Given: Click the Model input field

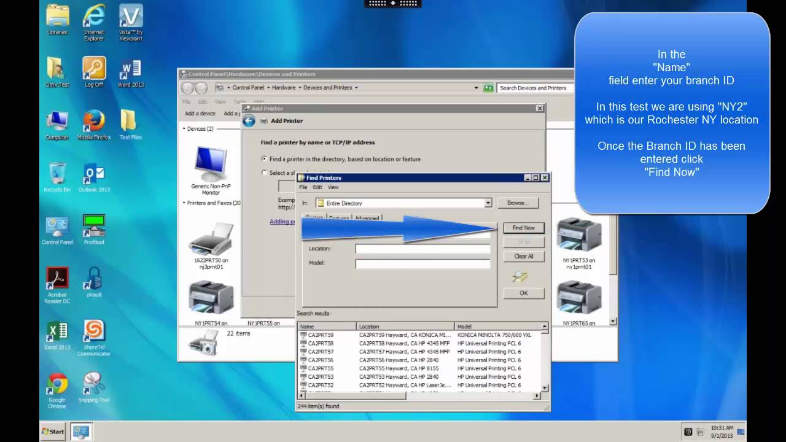Looking at the screenshot, I should pos(423,263).
